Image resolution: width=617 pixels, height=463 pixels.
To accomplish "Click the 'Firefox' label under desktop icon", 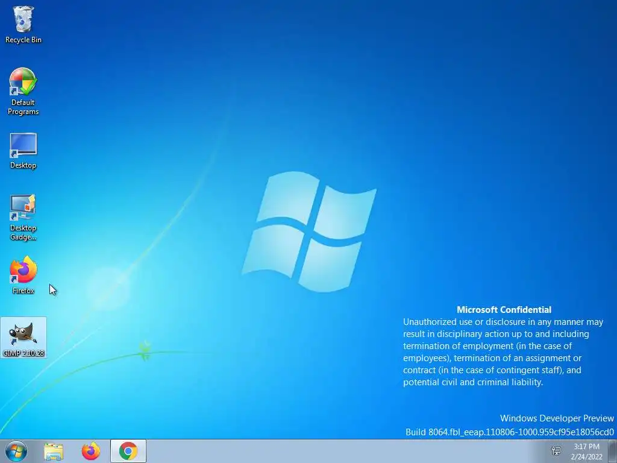I will tap(23, 291).
